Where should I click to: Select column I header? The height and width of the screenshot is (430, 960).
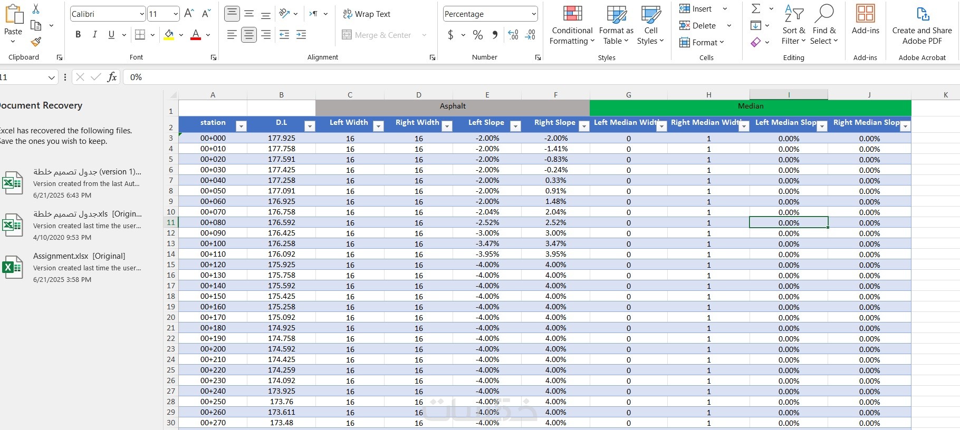point(789,95)
